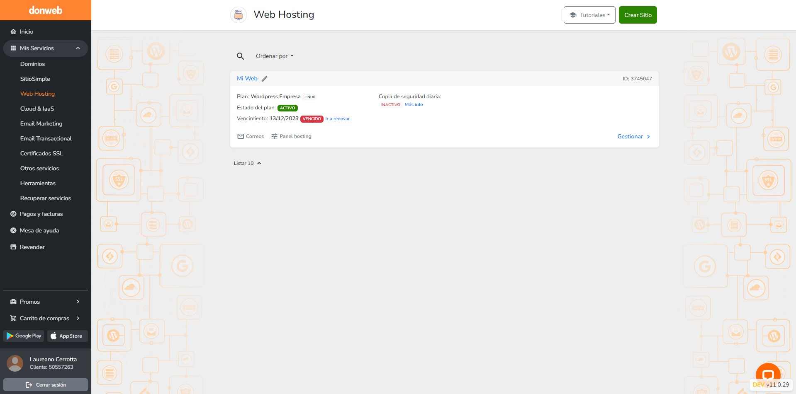The width and height of the screenshot is (796, 394).
Task: Open Listar 10 page-size dropdown
Action: (248, 163)
